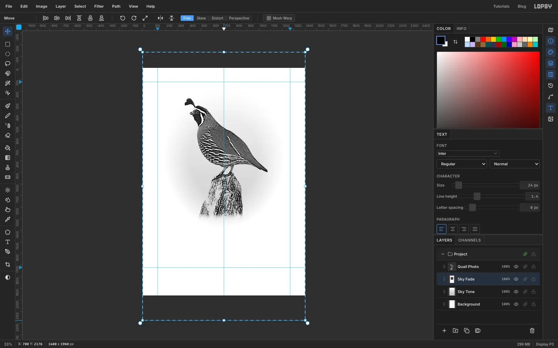Select the Eyedropper tool

click(8, 220)
